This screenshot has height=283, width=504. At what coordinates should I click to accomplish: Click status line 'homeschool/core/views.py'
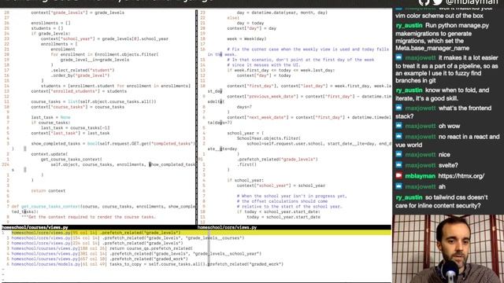tap(228, 227)
